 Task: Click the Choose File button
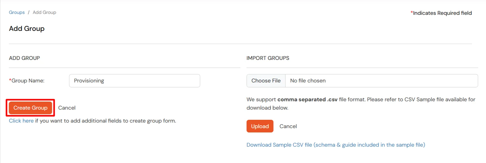[266, 81]
